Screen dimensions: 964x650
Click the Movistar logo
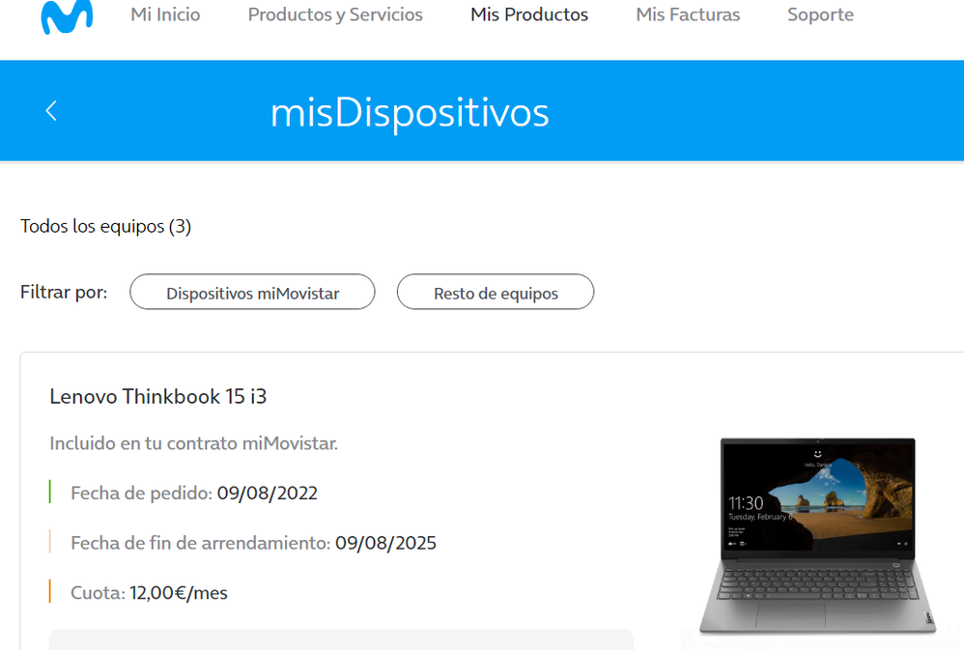(x=67, y=16)
